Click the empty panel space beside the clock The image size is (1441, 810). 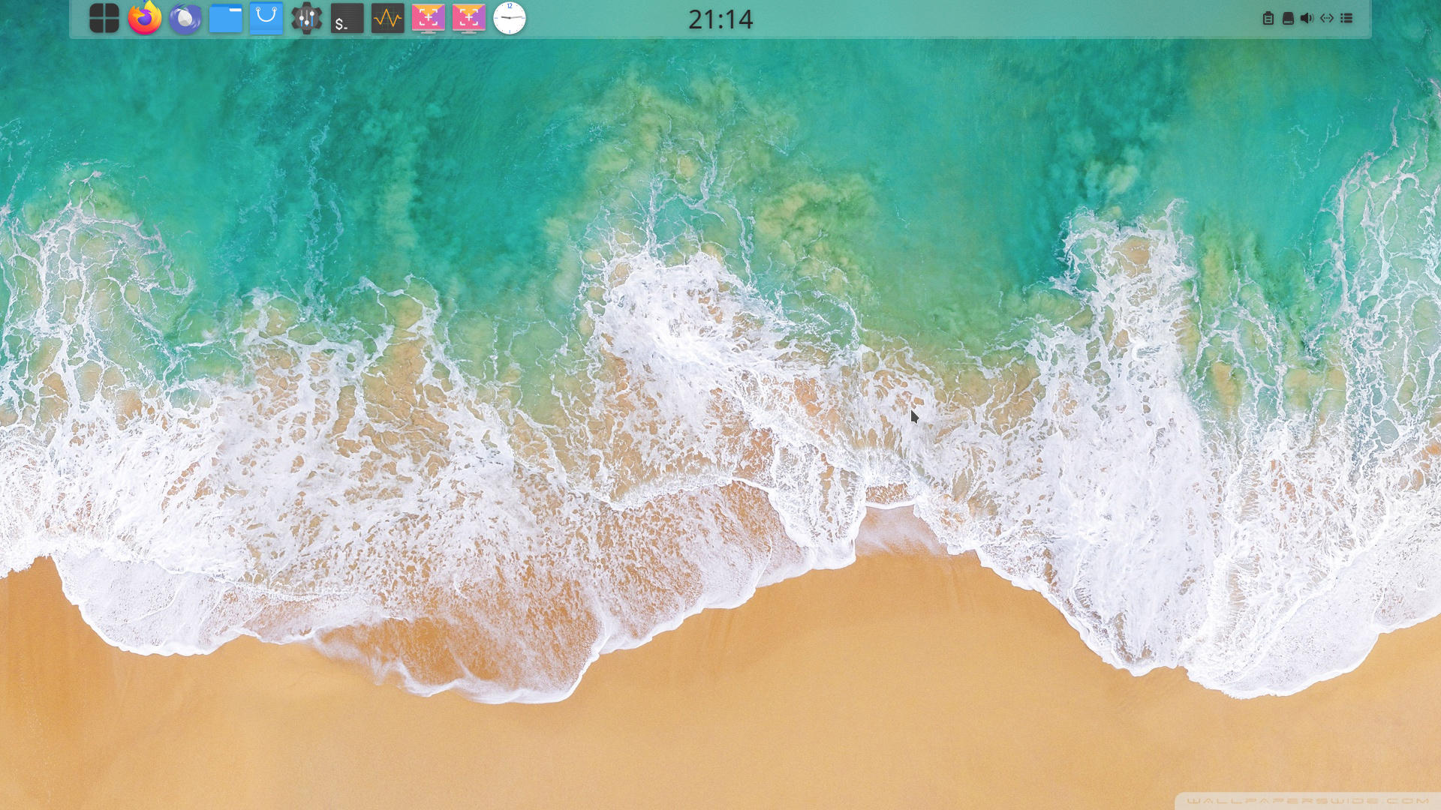[976, 19]
